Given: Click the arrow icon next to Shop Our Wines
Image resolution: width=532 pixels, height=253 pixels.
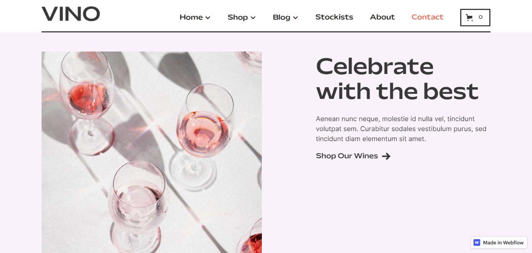Looking at the screenshot, I should pyautogui.click(x=387, y=156).
